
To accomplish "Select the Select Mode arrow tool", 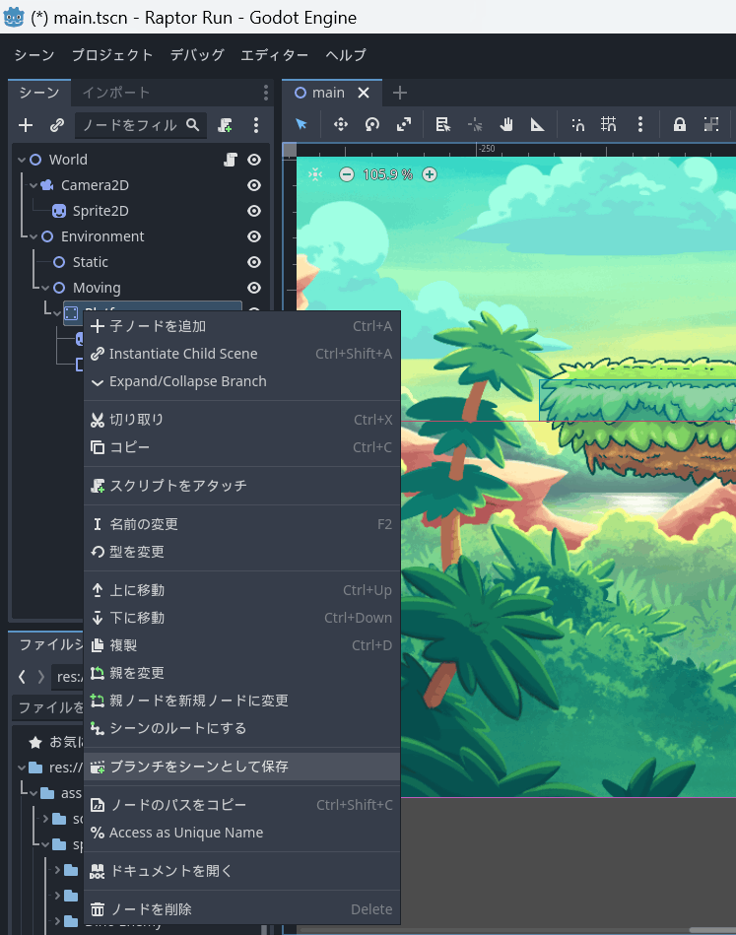I will click(x=301, y=124).
